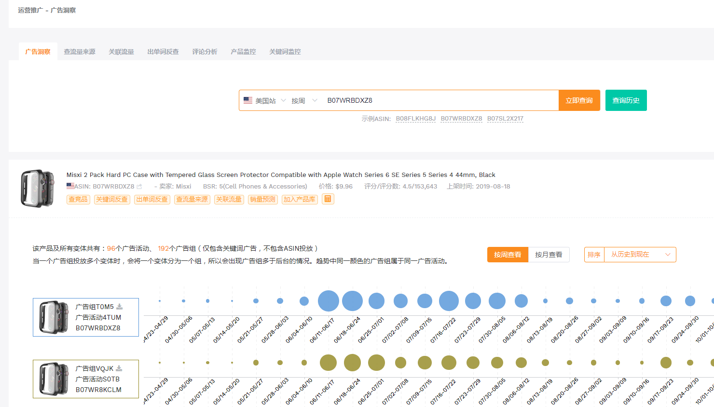Expand the 美国站 marketplace dropdown
Screen dimensions: 714x407
click(x=265, y=100)
